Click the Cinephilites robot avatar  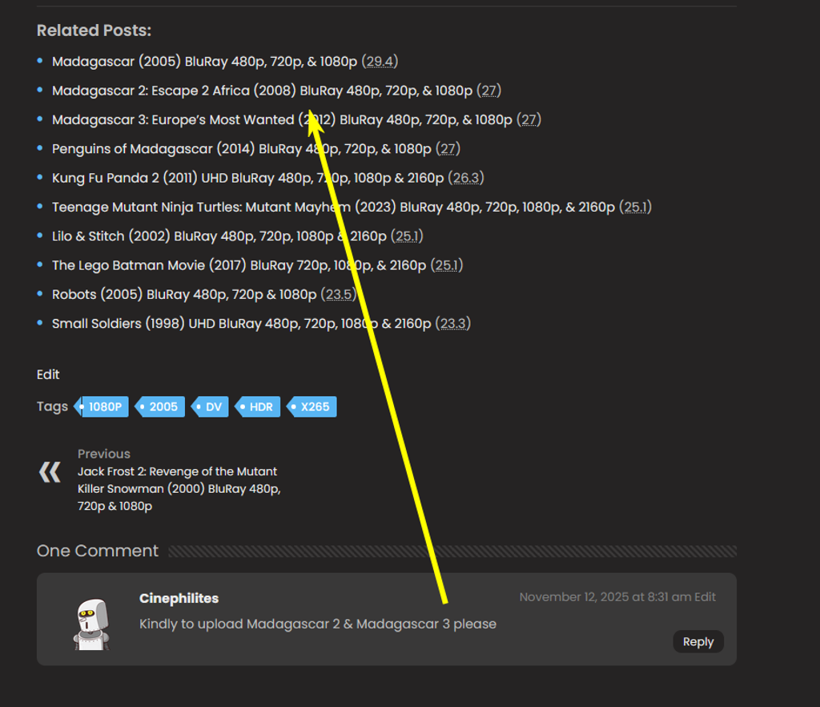[x=92, y=624]
